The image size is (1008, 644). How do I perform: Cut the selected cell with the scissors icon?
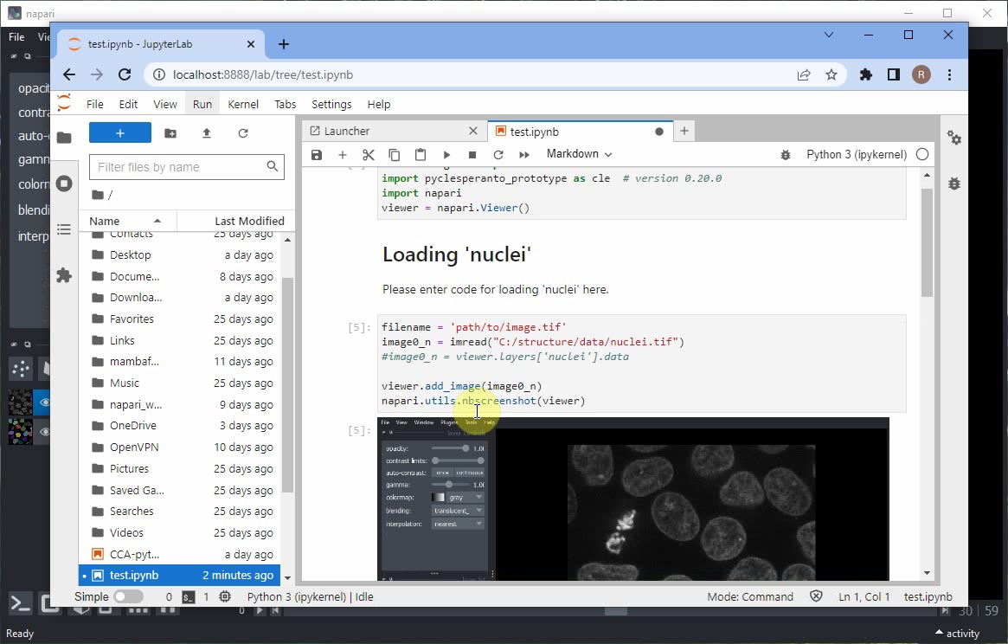pos(369,155)
